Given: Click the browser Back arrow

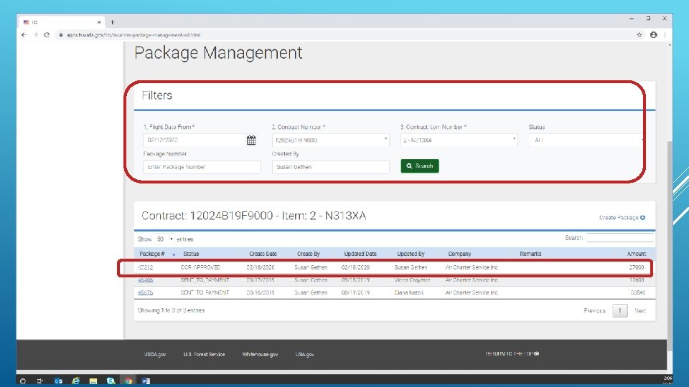Looking at the screenshot, I should pyautogui.click(x=24, y=34).
